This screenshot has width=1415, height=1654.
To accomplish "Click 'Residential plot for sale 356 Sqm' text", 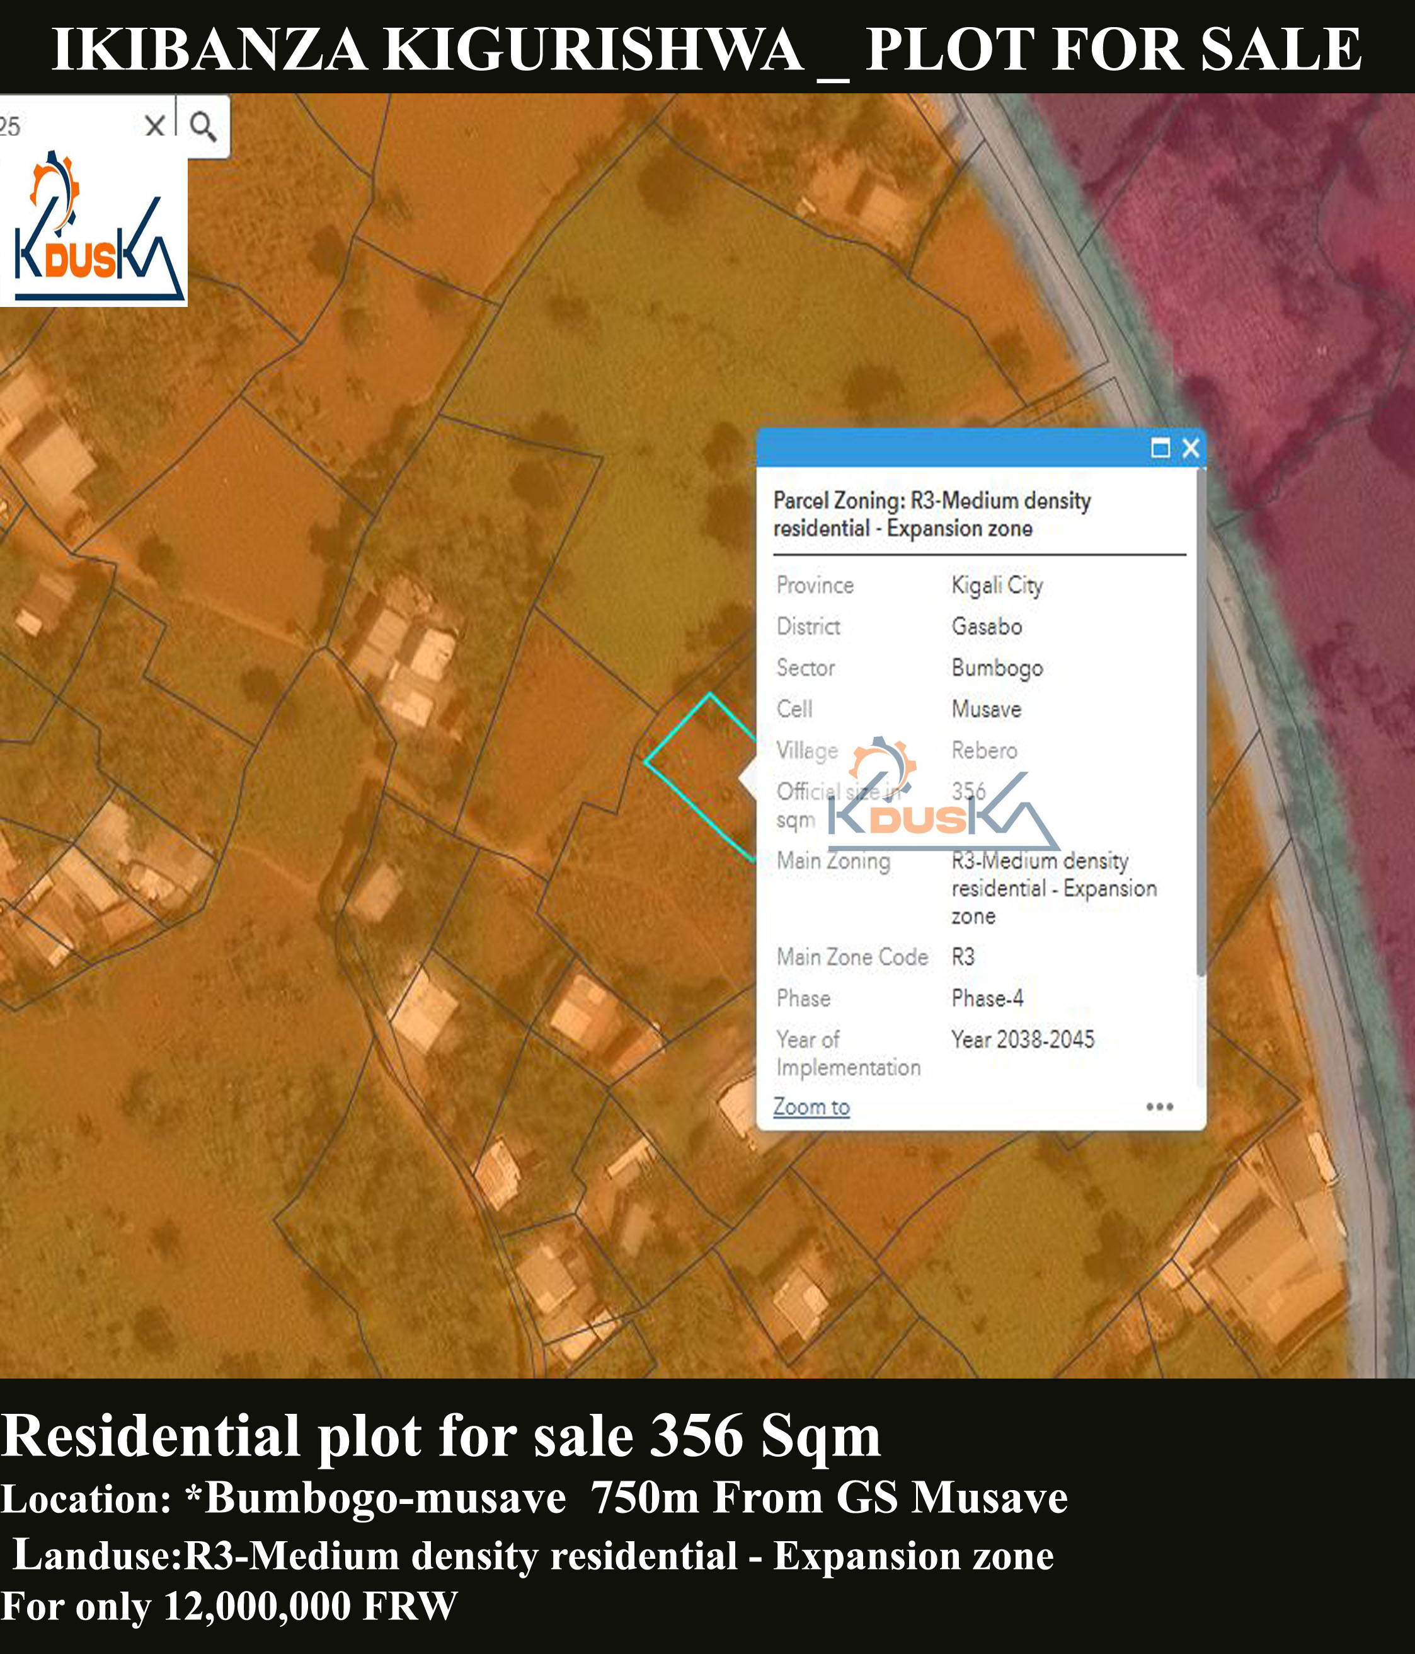I will (440, 1436).
